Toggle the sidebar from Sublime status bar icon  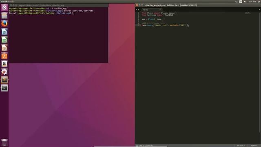pos(137,146)
